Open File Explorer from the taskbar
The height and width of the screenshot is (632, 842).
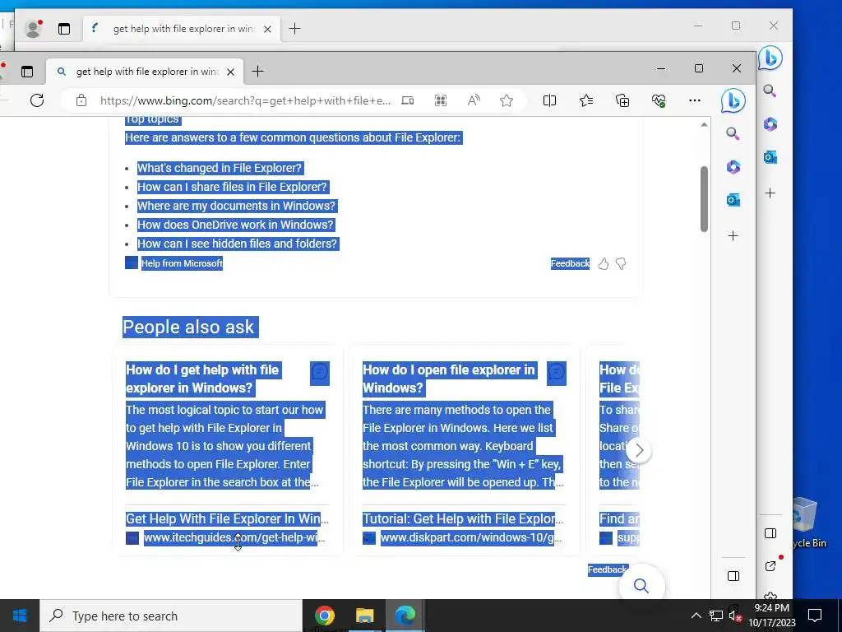tap(364, 616)
